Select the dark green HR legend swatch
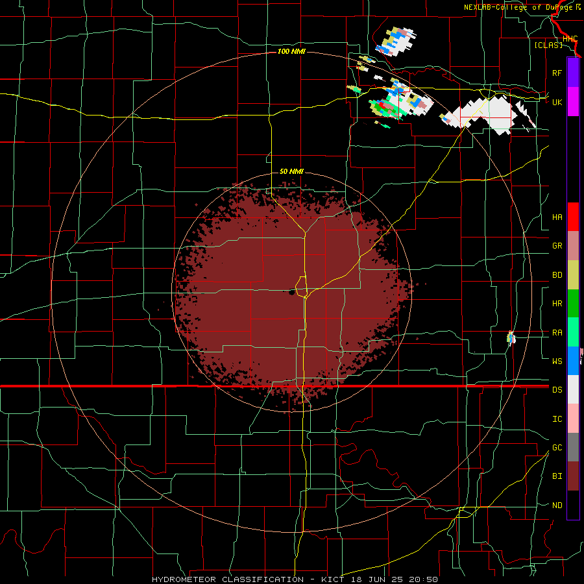 573,304
